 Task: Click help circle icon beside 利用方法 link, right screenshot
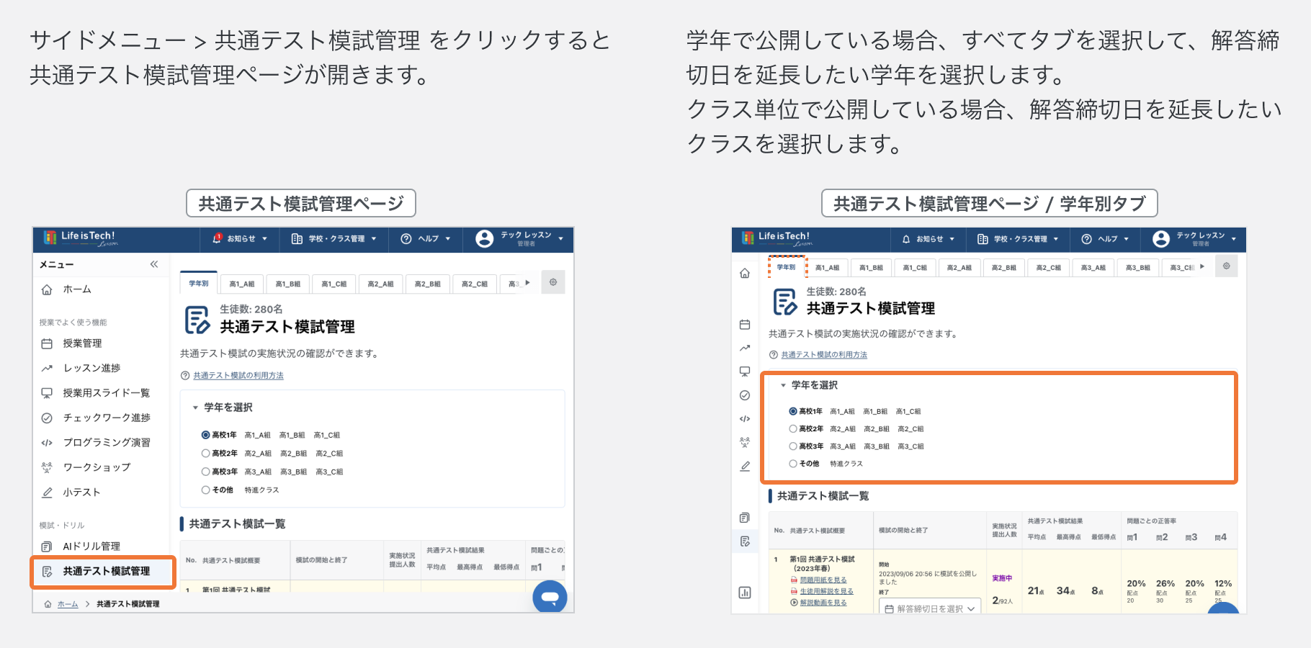point(774,355)
